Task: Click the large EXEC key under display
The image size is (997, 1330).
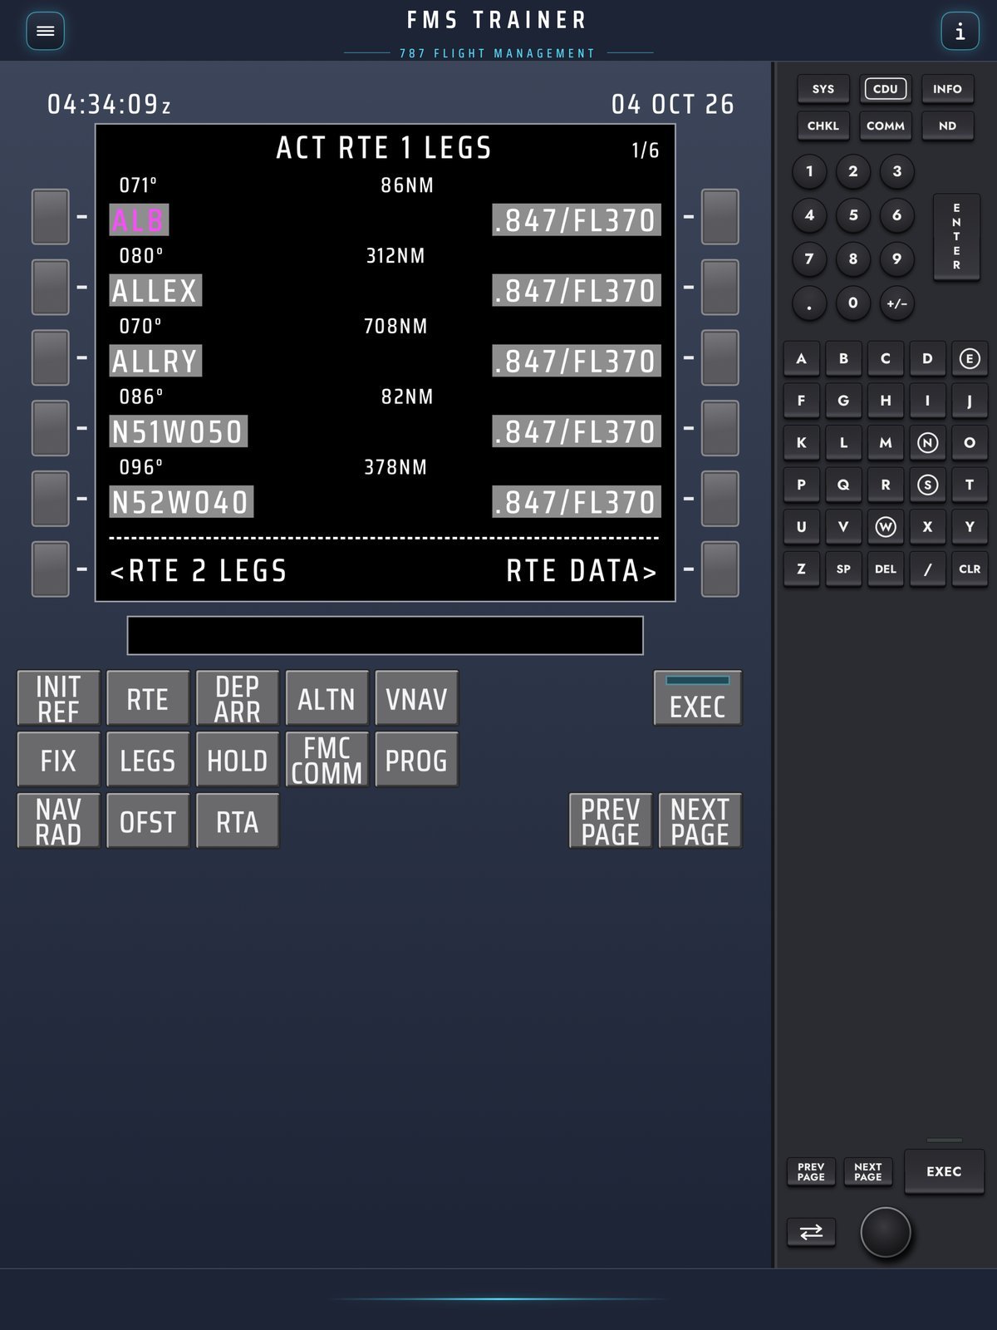Action: [698, 698]
